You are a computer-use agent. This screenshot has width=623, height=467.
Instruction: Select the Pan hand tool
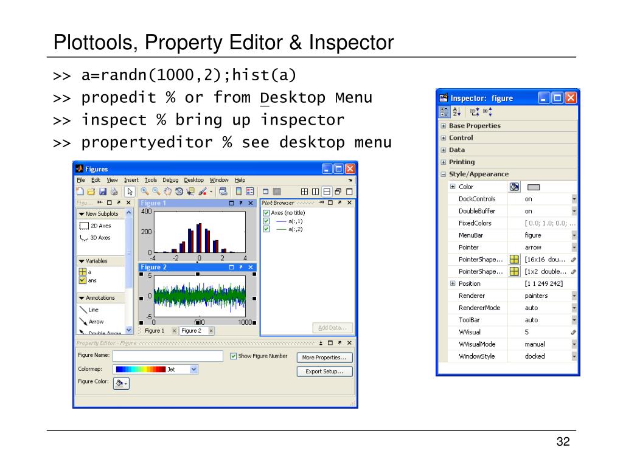click(168, 192)
